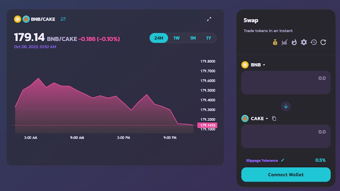Open swap settings gear icon
340x191 pixels.
pyautogui.click(x=303, y=42)
